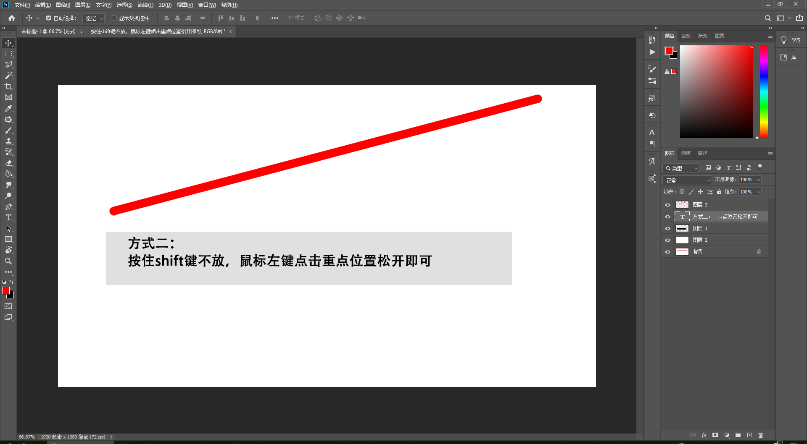The height and width of the screenshot is (444, 807).
Task: Toggle visibility of 图层 2
Action: [x=667, y=240]
